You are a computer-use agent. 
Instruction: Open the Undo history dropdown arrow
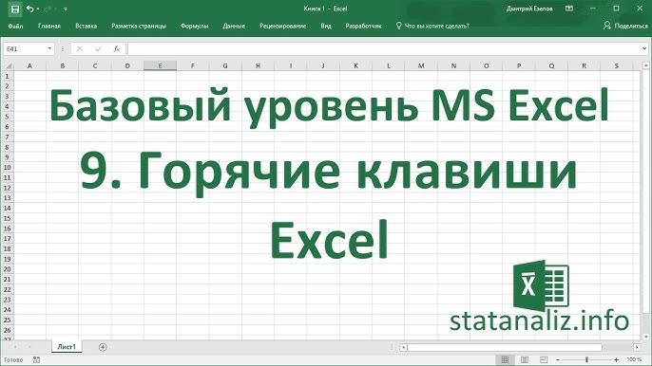pos(38,9)
